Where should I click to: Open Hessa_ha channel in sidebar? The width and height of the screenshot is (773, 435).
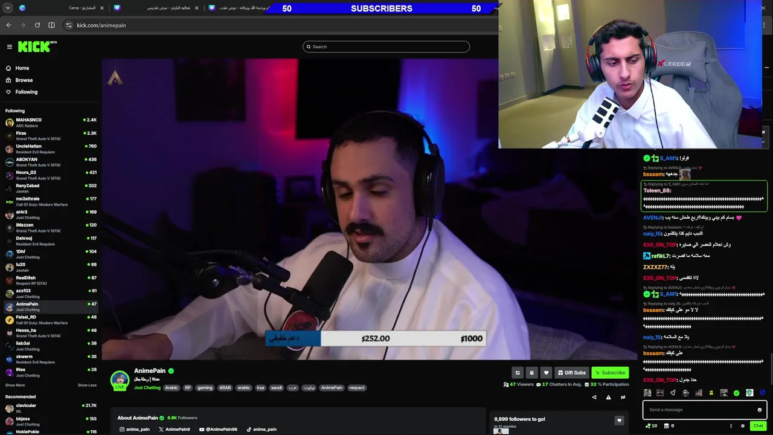(50, 333)
